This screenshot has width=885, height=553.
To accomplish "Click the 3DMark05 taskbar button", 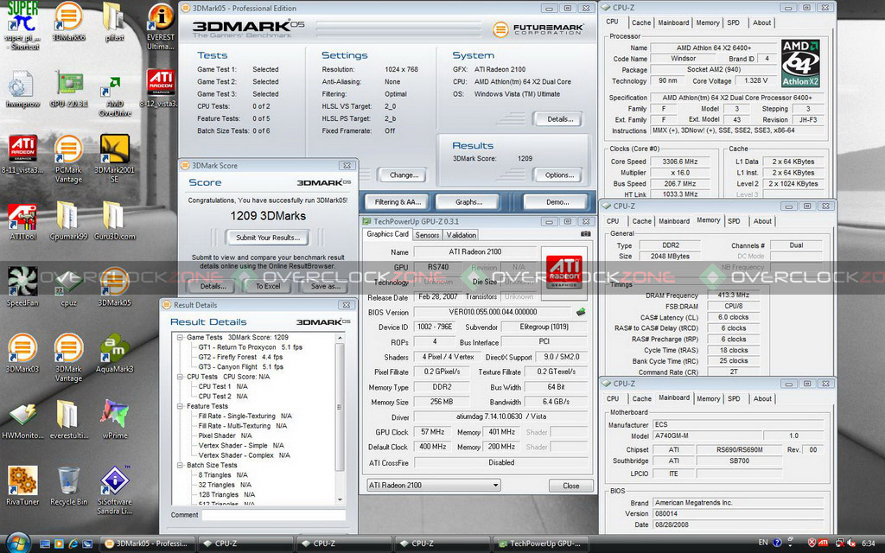I will tap(148, 543).
